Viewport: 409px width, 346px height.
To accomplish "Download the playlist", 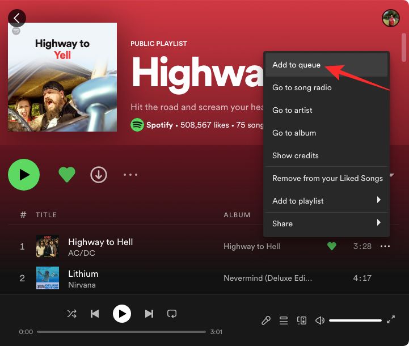I will coord(99,175).
